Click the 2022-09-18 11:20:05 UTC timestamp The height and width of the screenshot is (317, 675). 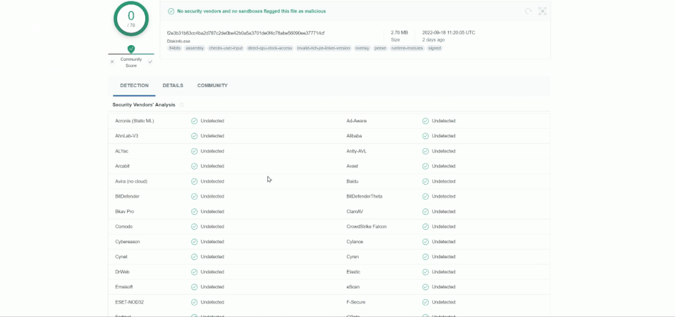(448, 33)
